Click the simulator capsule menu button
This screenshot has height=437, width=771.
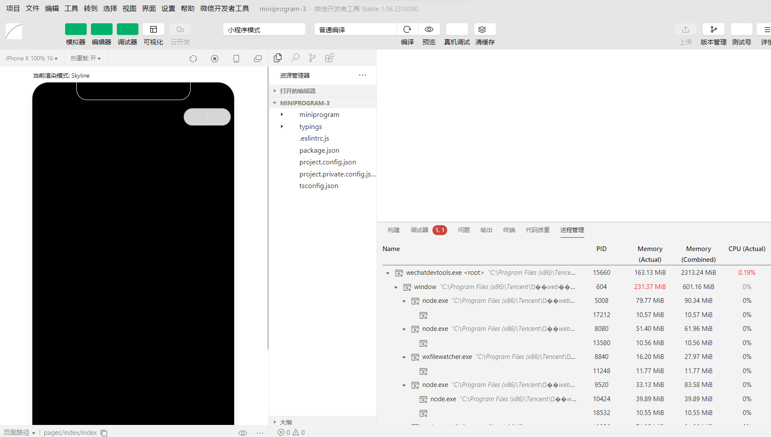[x=207, y=117]
